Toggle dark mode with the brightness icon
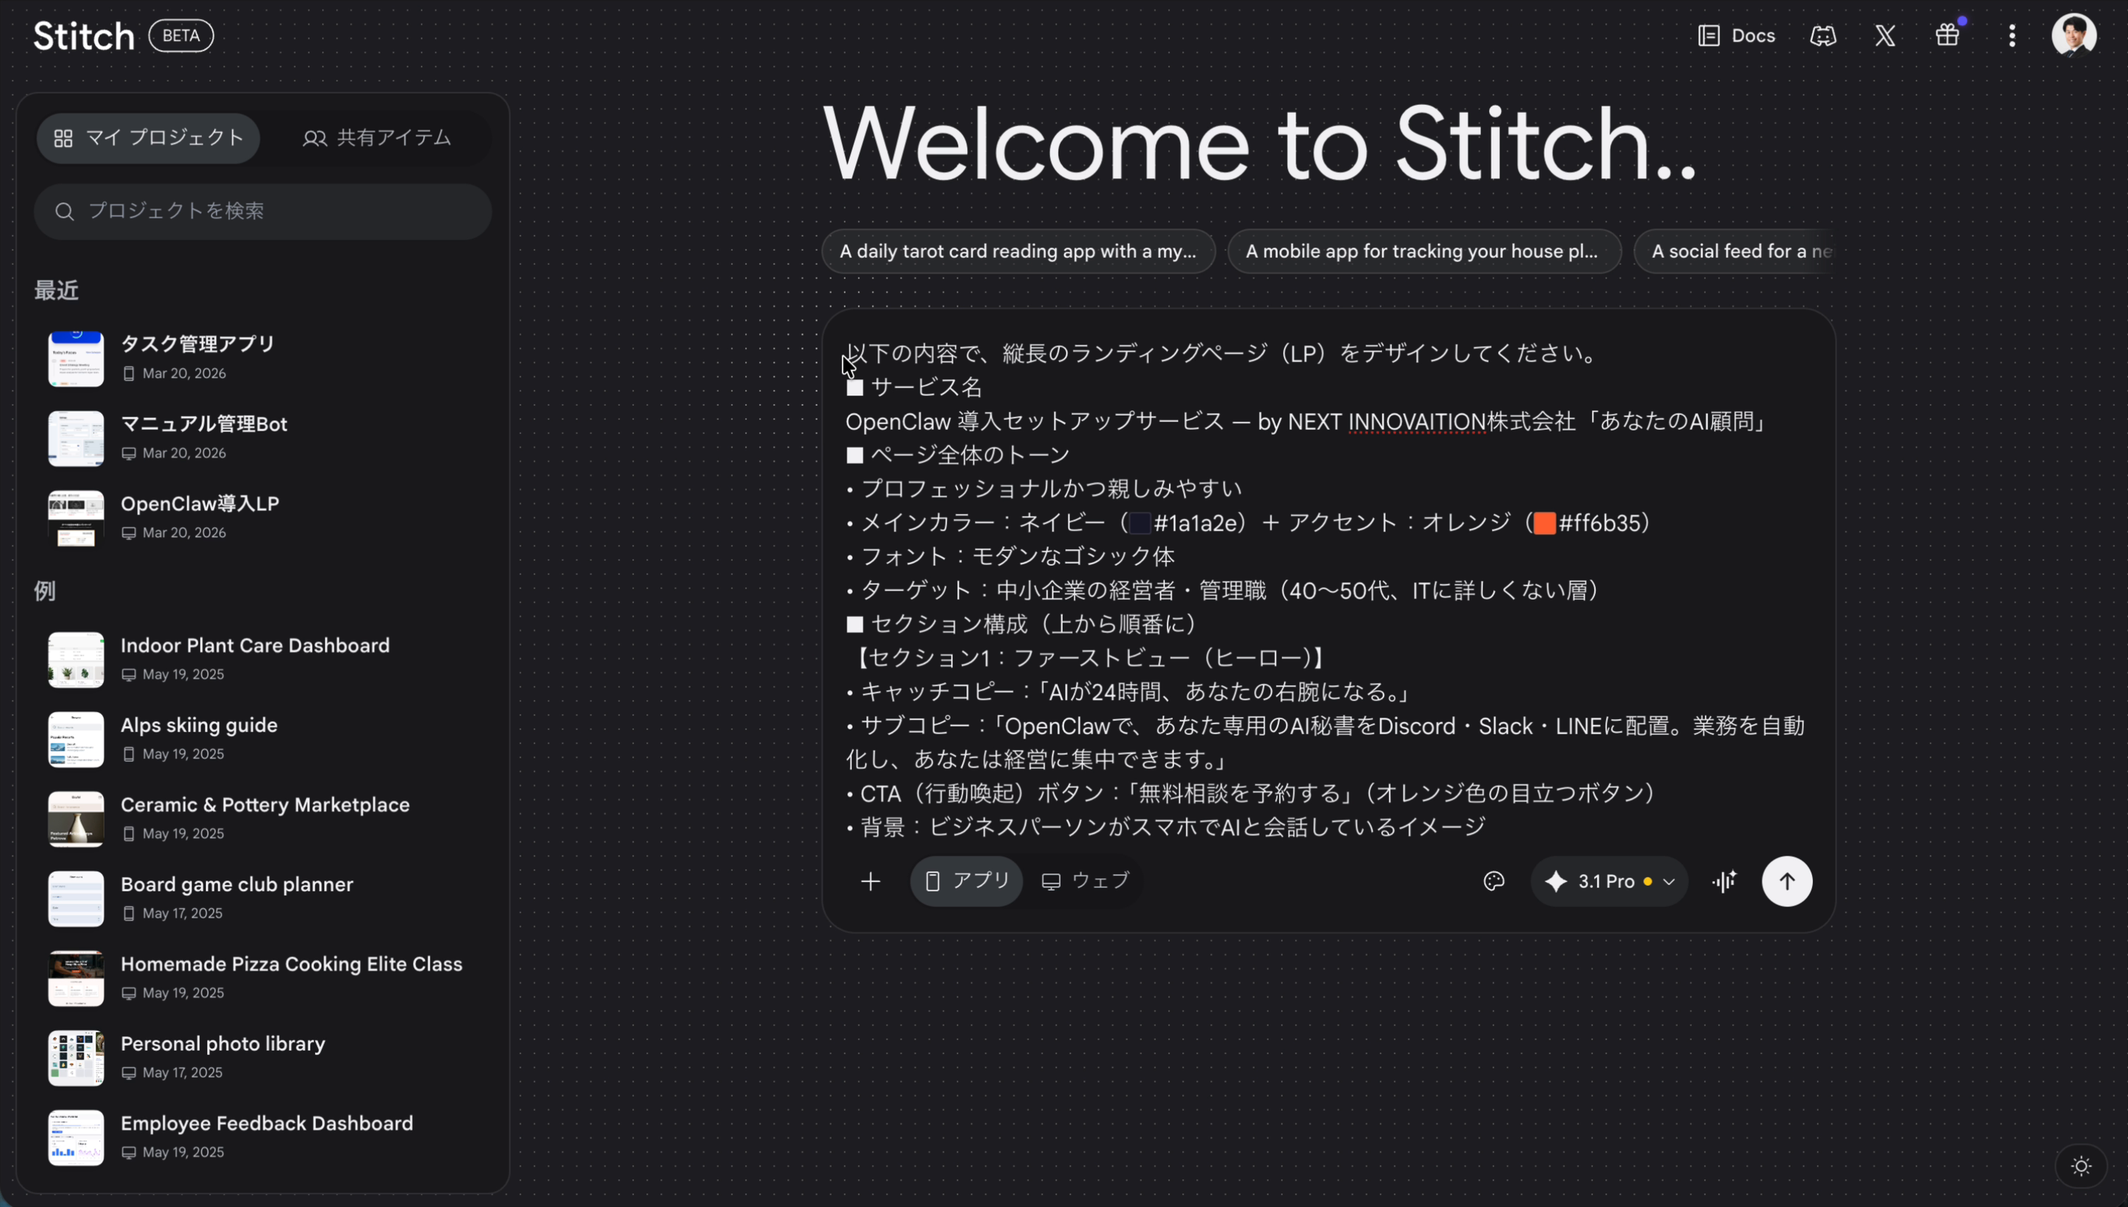The height and width of the screenshot is (1207, 2128). click(2080, 1165)
